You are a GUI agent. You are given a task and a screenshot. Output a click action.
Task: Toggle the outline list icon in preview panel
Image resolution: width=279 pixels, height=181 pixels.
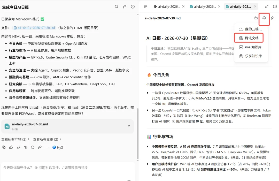point(145,6)
